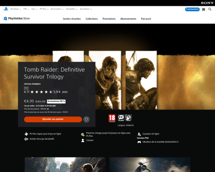
Task: Go to the Promotions tab
Action: pos(109,19)
